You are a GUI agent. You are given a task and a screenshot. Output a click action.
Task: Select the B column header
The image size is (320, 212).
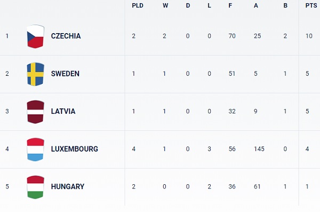285,5
